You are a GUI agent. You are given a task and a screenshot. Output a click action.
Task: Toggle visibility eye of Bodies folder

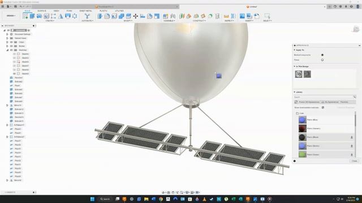pyautogui.click(x=11, y=46)
